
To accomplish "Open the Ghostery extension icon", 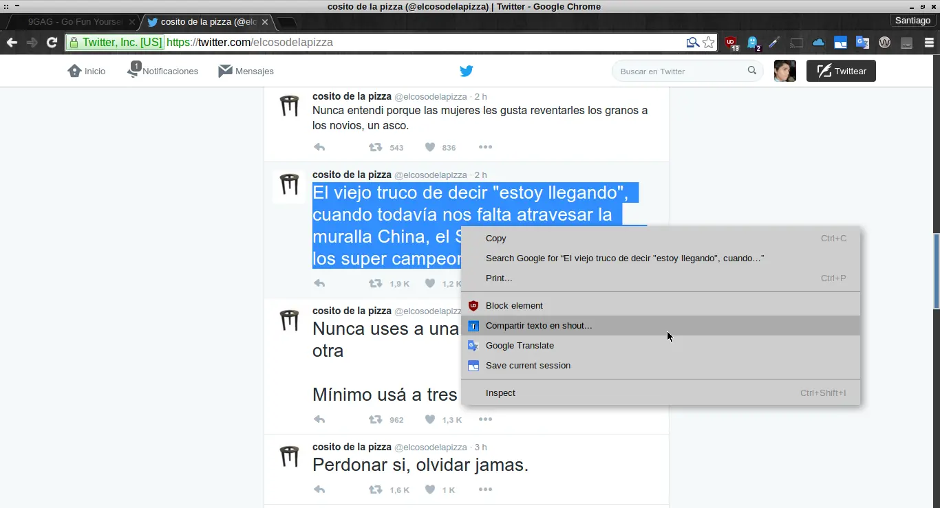I will click(754, 43).
